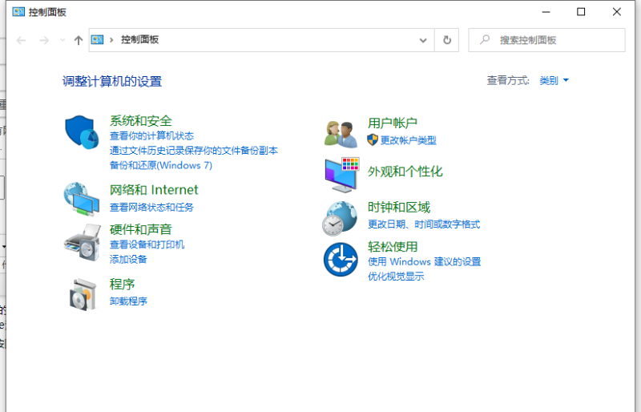Click the 轻松使用 blue circle icon
This screenshot has height=412, width=641.
pos(341,260)
